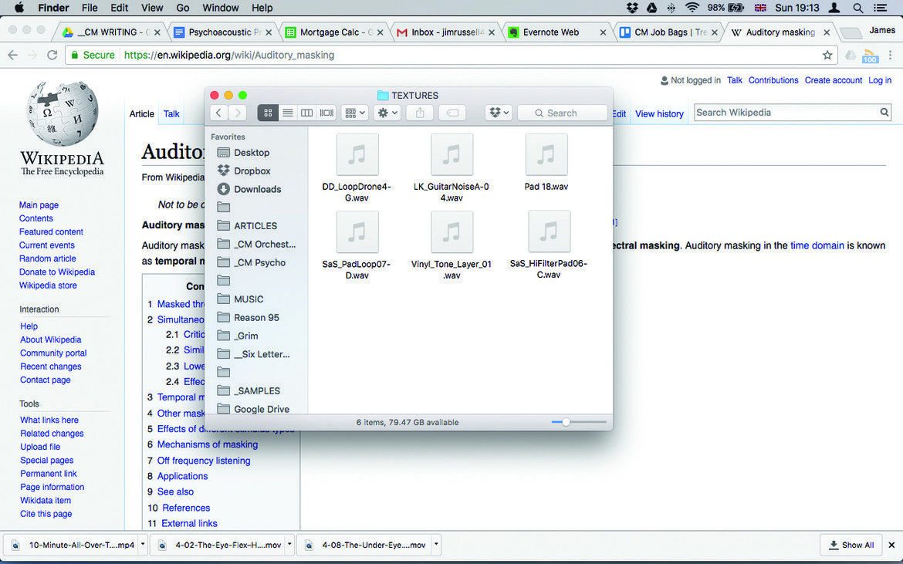This screenshot has width=903, height=564.
Task: Open the Finder action gear menu
Action: pyautogui.click(x=387, y=113)
